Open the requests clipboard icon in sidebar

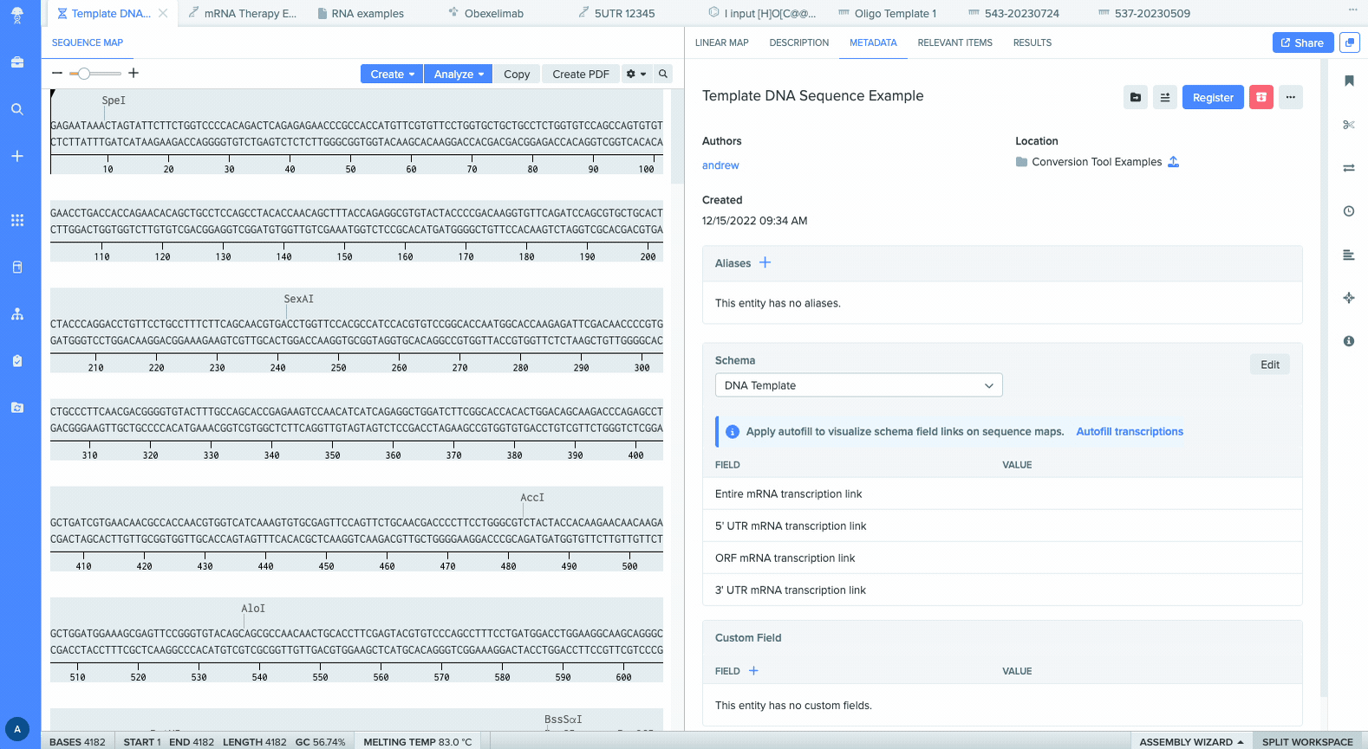(x=17, y=360)
